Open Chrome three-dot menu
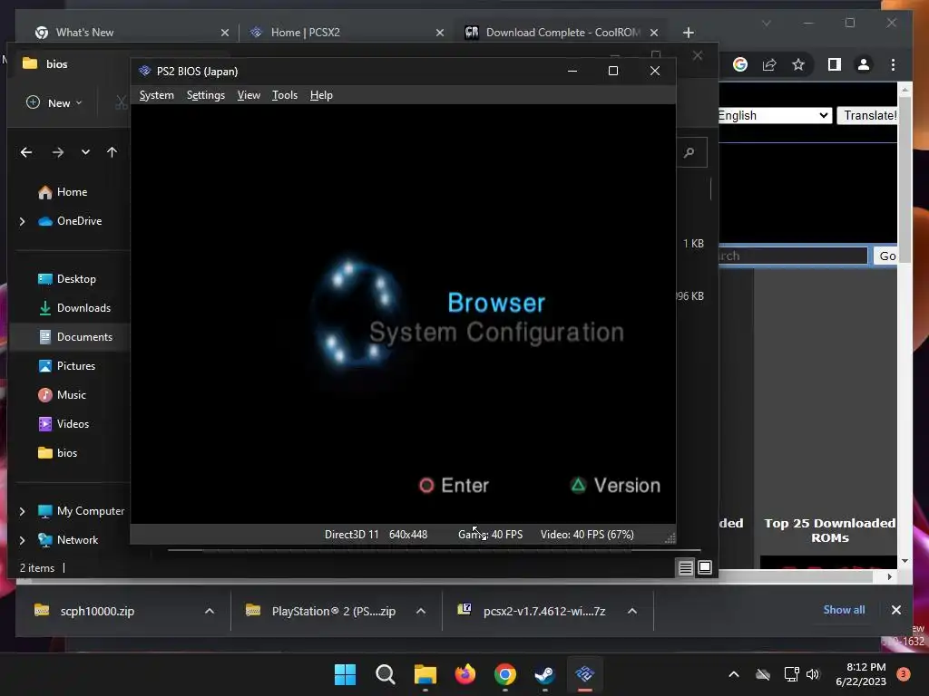929x696 pixels. click(893, 64)
